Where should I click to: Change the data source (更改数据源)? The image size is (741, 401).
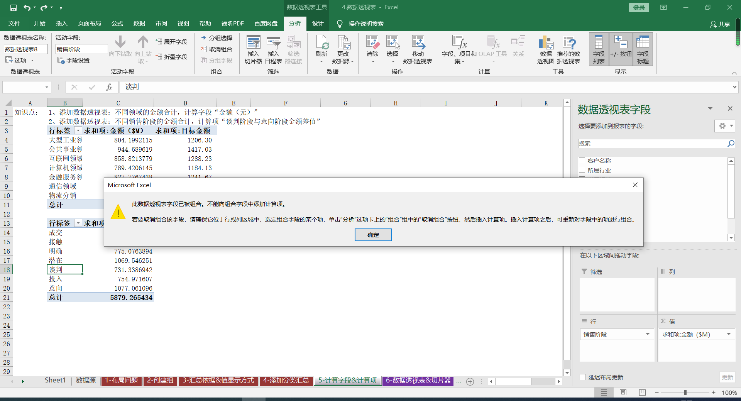coord(343,50)
